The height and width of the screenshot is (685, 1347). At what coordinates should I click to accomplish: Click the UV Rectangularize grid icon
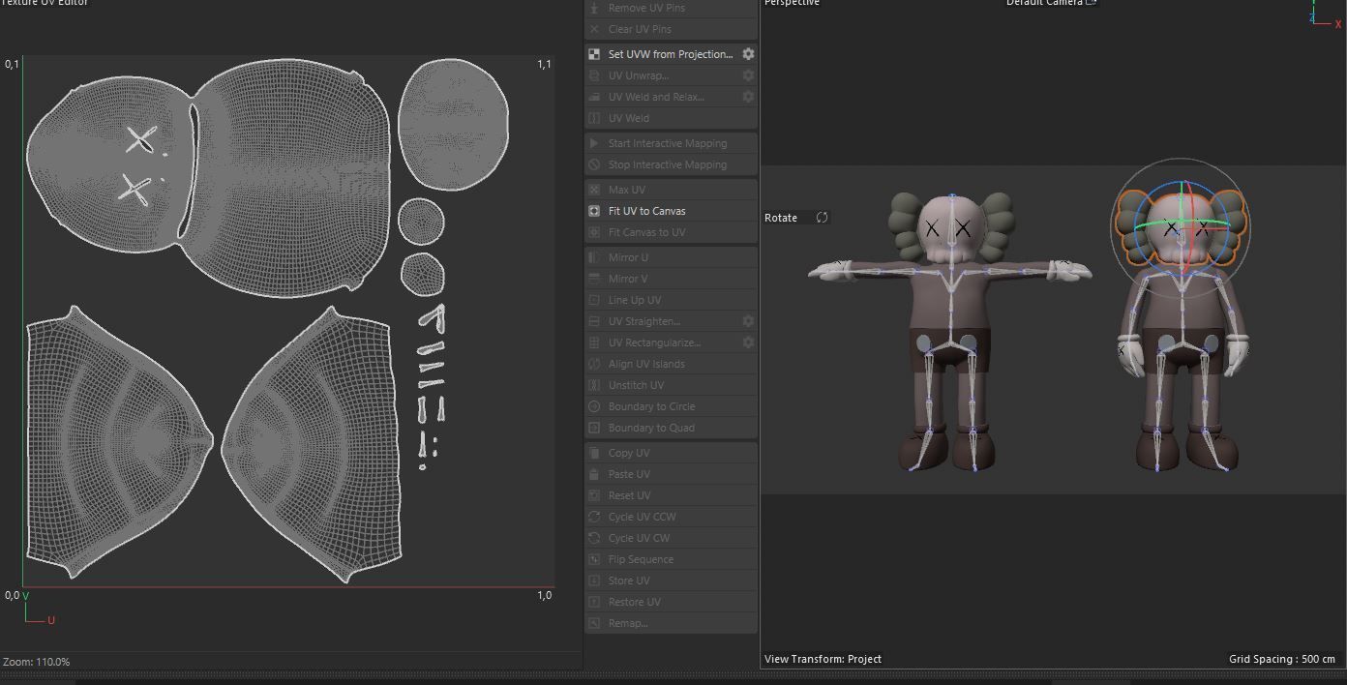point(594,342)
